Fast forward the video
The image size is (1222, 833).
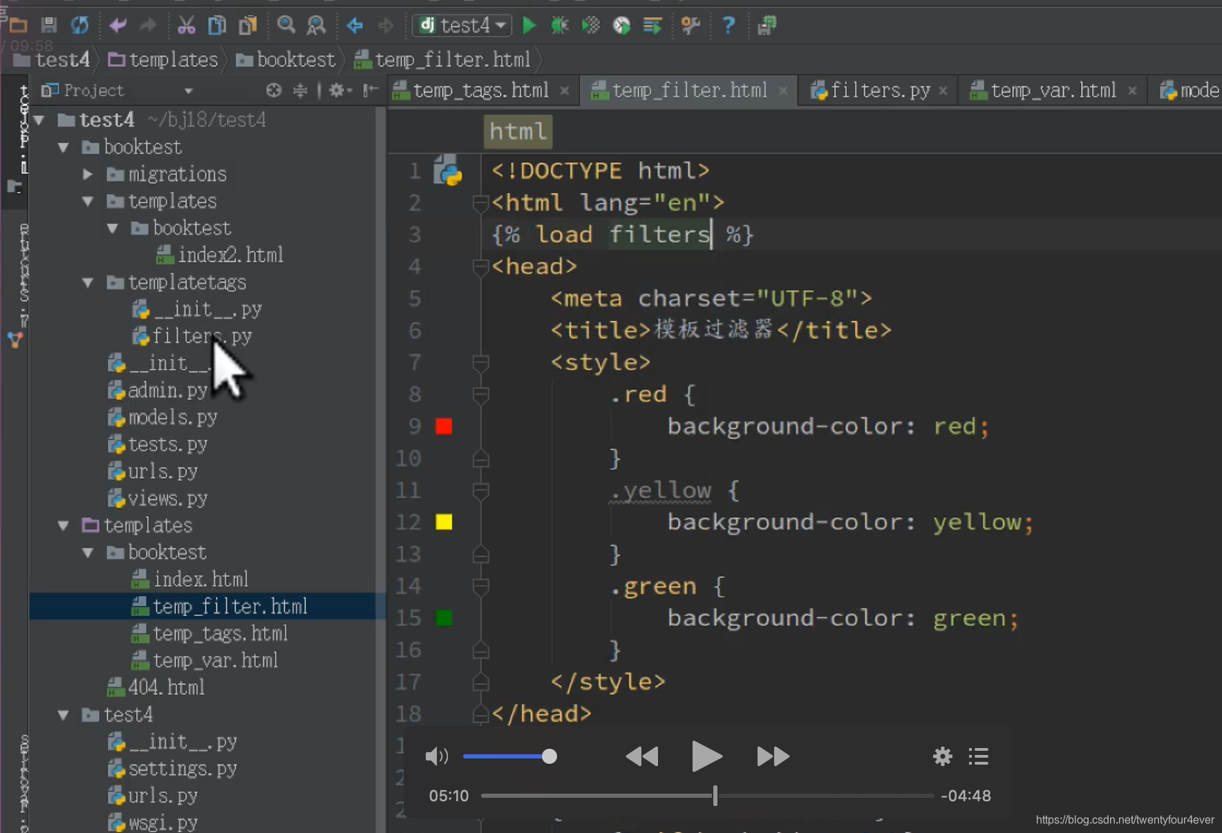click(773, 756)
